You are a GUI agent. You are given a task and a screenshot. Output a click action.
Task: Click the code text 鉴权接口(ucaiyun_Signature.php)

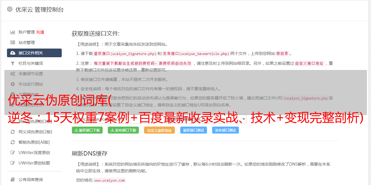point(125,53)
